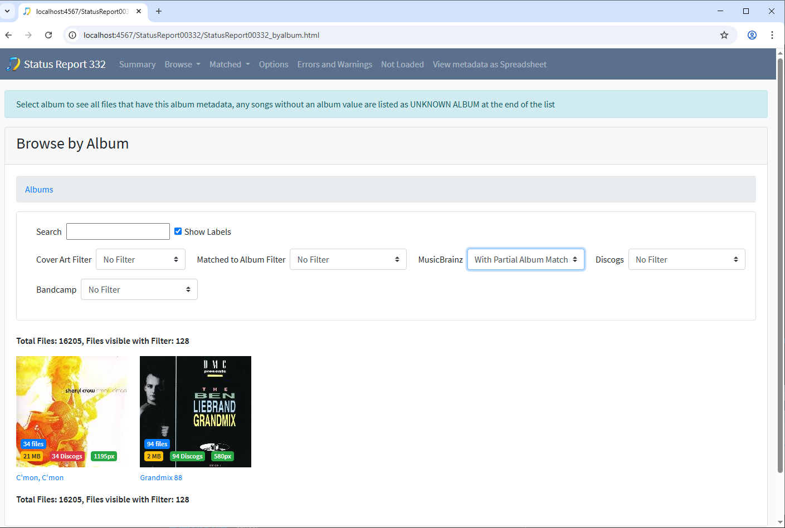The width and height of the screenshot is (785, 528).
Task: Open the tab search chevron button
Action: [x=7, y=11]
